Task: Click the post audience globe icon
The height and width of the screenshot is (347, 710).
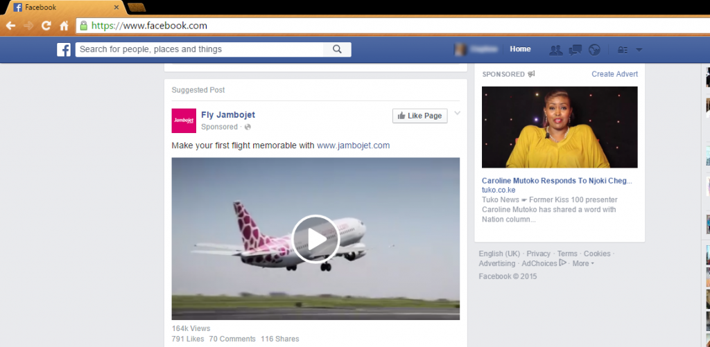Action: [x=248, y=127]
